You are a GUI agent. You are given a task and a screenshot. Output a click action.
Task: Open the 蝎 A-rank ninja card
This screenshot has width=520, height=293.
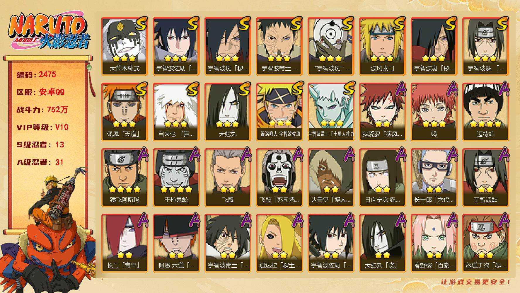(x=434, y=112)
